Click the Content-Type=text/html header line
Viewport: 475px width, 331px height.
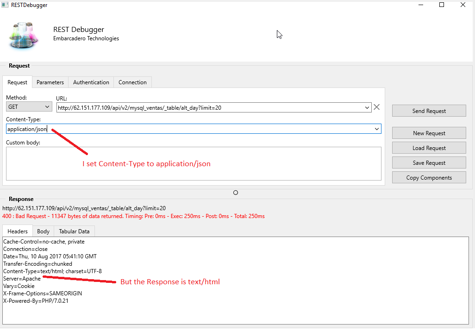52,271
